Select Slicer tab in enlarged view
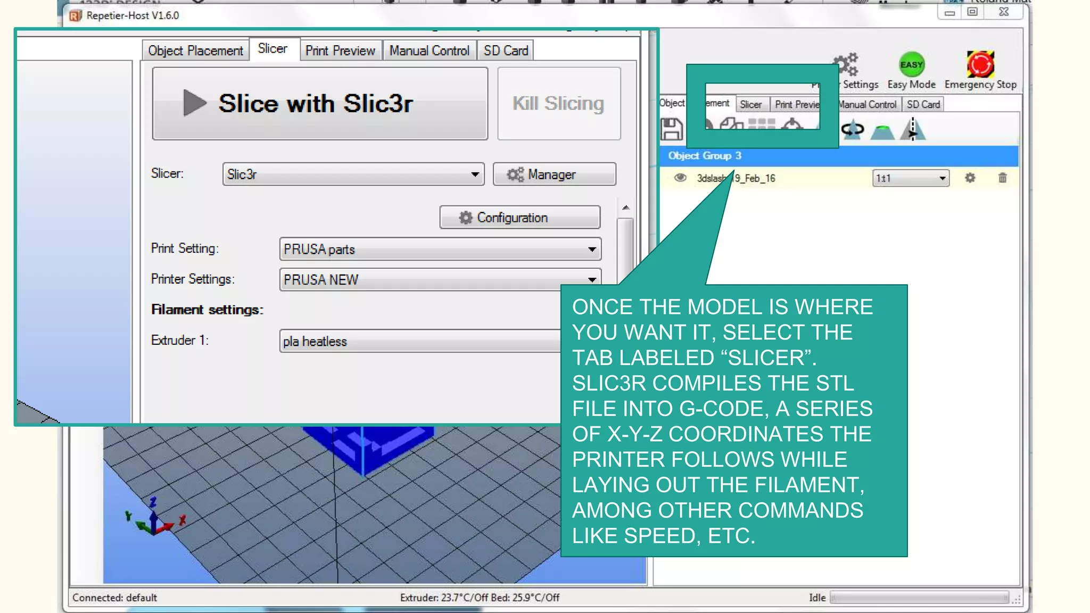Viewport: 1090px width, 613px height. (273, 49)
